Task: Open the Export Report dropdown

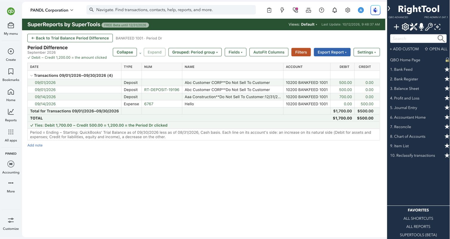Action: tap(332, 52)
